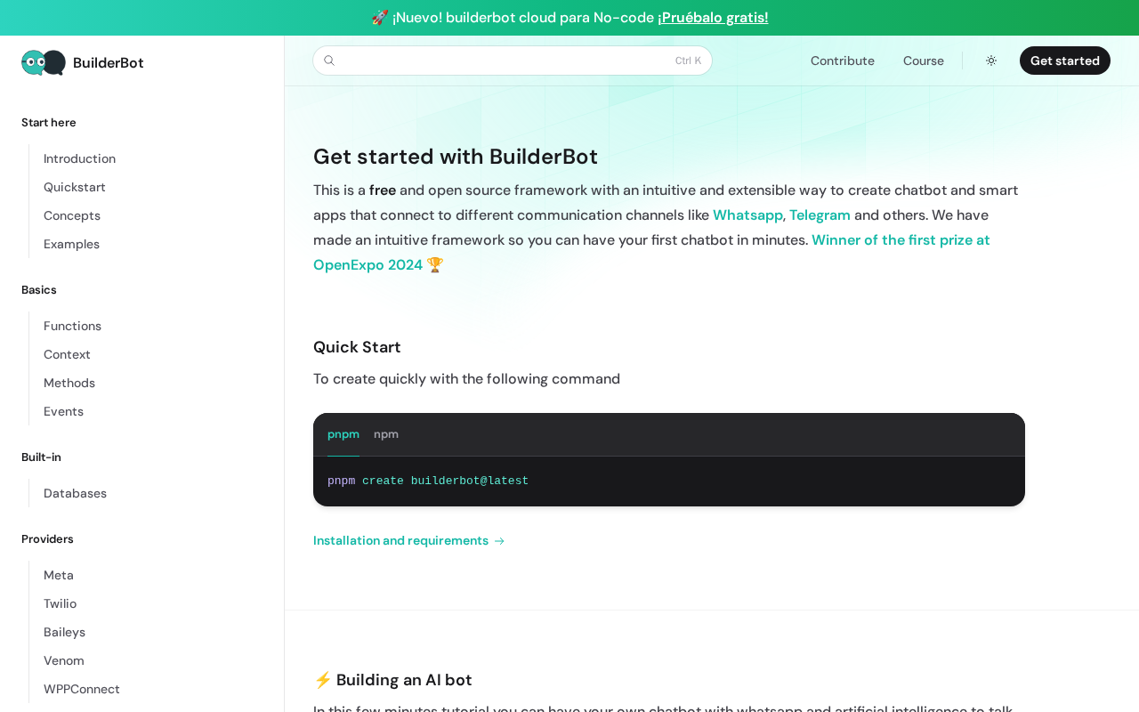This screenshot has height=712, width=1139.
Task: Follow the ¡Pruébalo gratis! banner link
Action: point(713,18)
